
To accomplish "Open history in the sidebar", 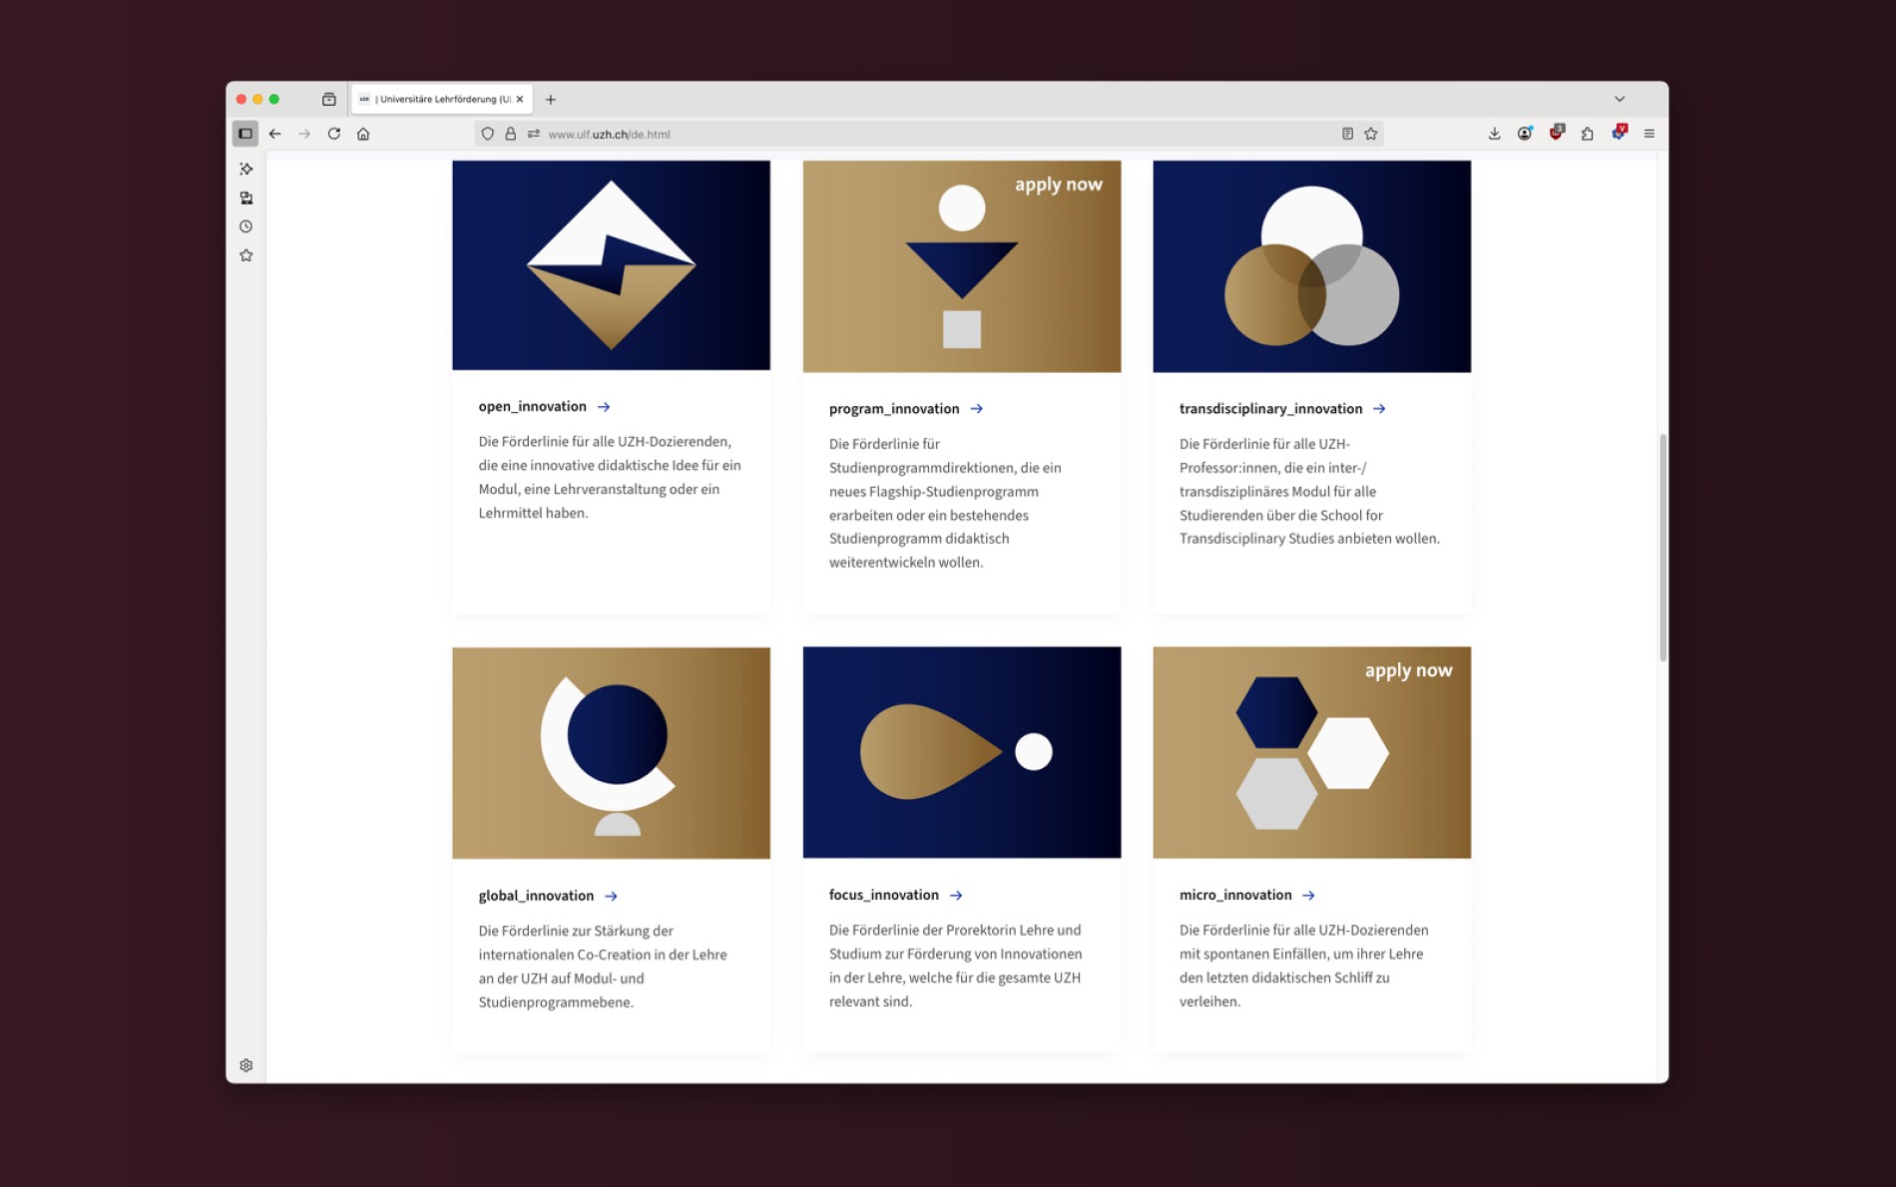I will pos(246,226).
